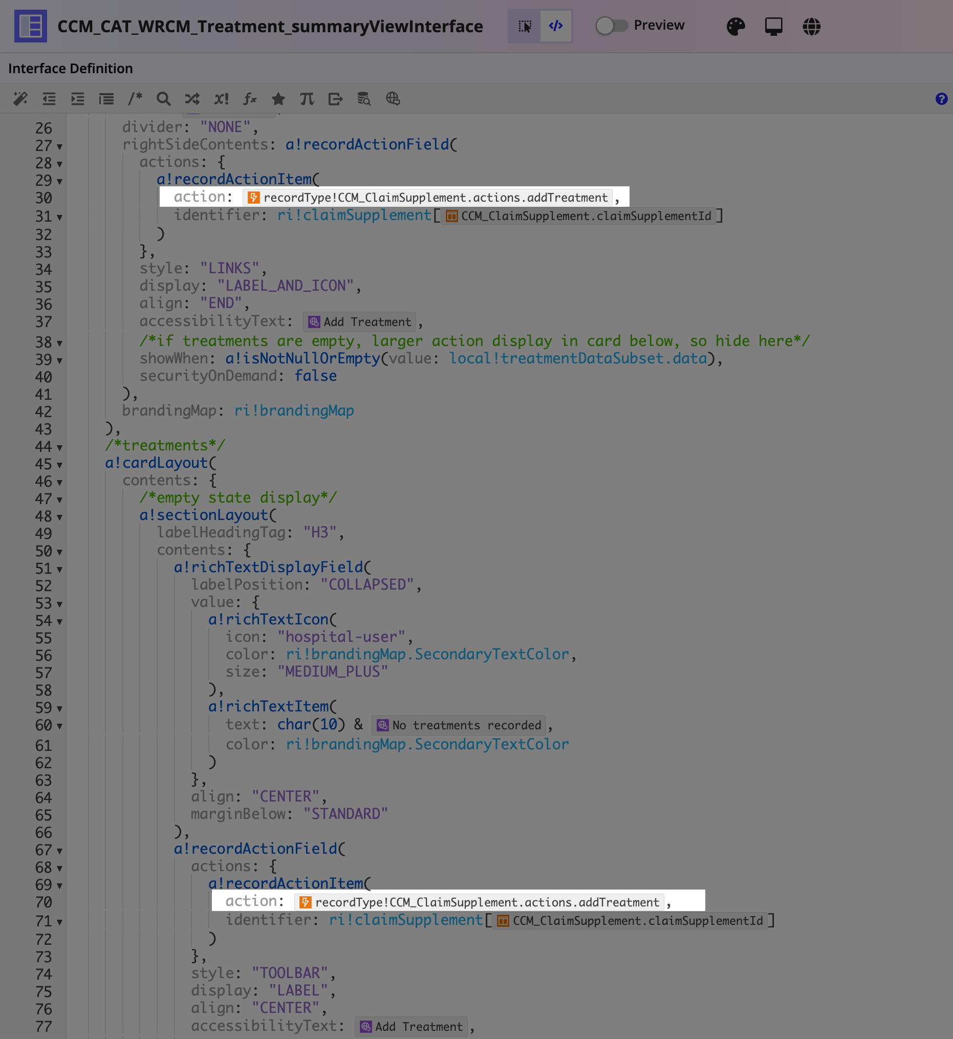
Task: Click the help question mark icon
Action: 941,98
